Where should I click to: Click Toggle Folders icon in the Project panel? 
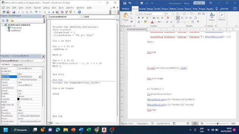tap(12, 20)
